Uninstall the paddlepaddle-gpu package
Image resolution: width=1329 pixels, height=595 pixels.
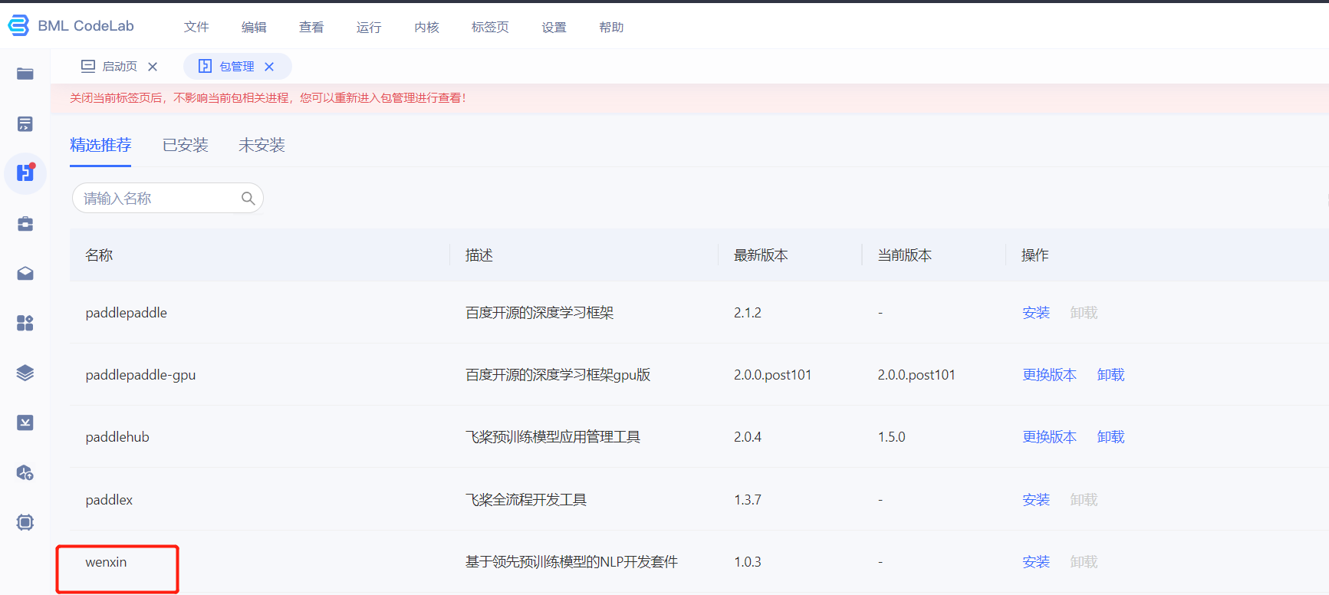[x=1110, y=375]
